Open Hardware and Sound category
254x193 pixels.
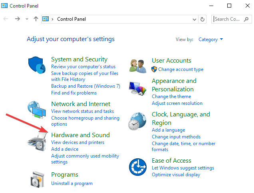[x=80, y=135]
